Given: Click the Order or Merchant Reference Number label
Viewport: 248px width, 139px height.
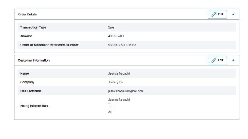Looking at the screenshot, I should tap(49, 45).
